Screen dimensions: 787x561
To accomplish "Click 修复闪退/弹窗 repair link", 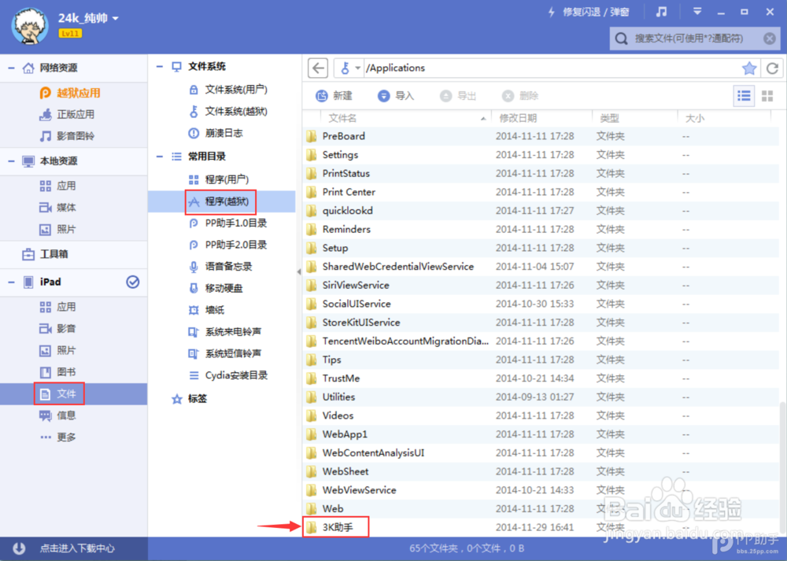I will click(x=588, y=12).
